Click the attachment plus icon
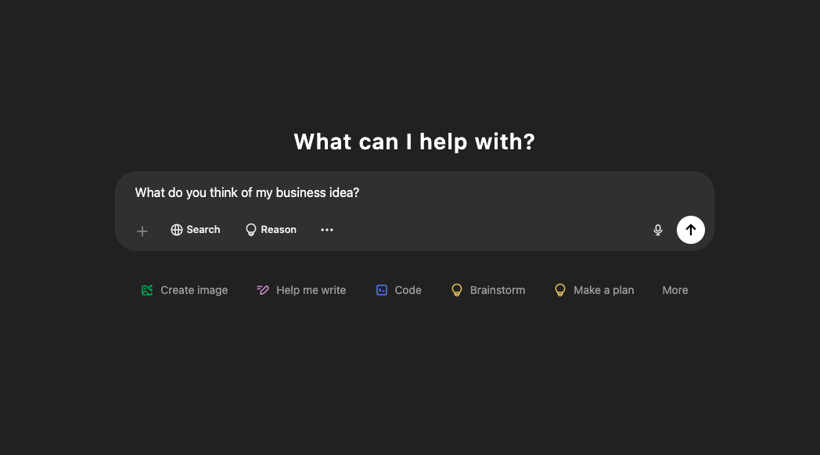Image resolution: width=820 pixels, height=455 pixels. coord(142,231)
